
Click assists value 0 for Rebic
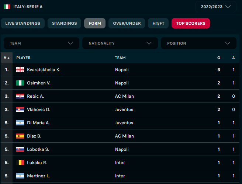click(x=234, y=96)
